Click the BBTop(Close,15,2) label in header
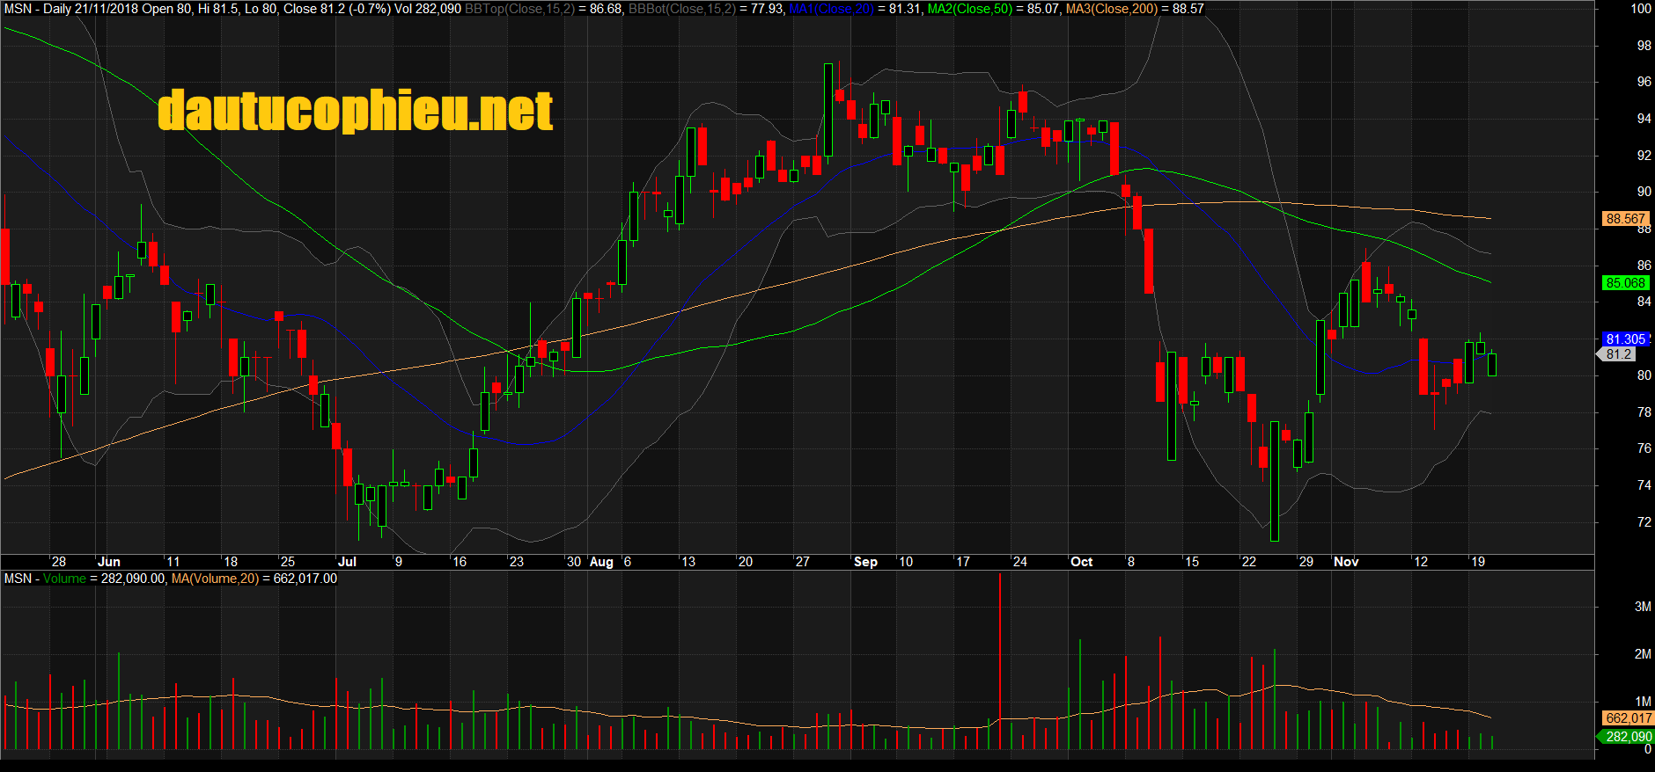This screenshot has height=772, width=1655. 519,9
